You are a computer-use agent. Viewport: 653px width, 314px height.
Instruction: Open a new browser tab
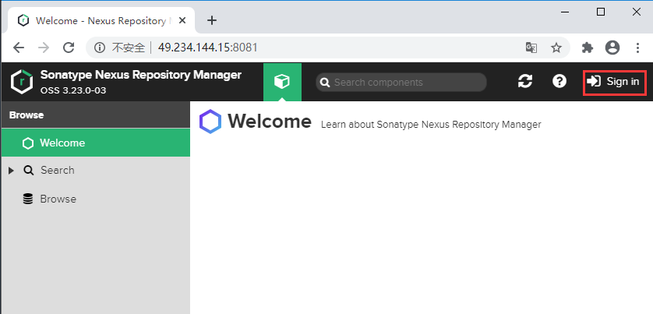pos(212,20)
